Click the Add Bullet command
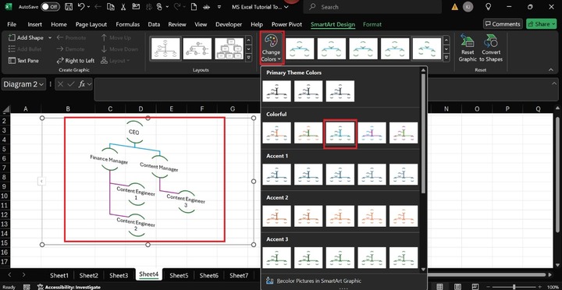This screenshot has height=290, width=562. click(x=25, y=49)
